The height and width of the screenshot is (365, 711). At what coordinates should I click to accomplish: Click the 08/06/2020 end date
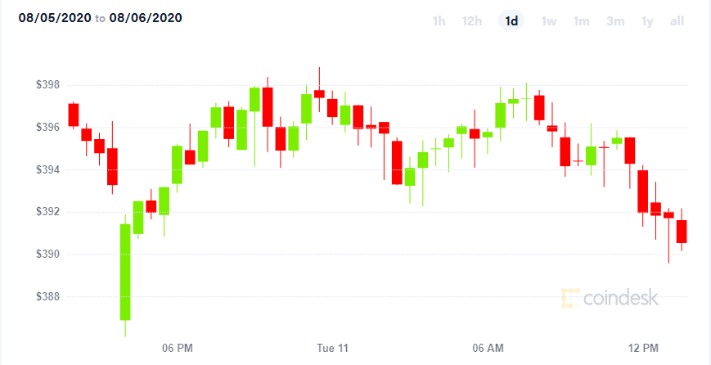[x=145, y=18]
